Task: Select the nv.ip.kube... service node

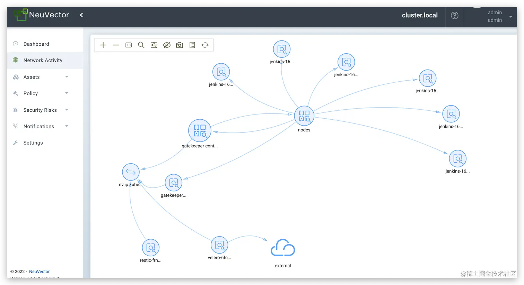Action: tap(131, 172)
